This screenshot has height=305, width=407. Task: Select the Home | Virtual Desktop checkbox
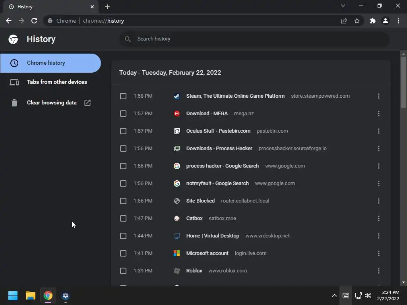pos(123,236)
